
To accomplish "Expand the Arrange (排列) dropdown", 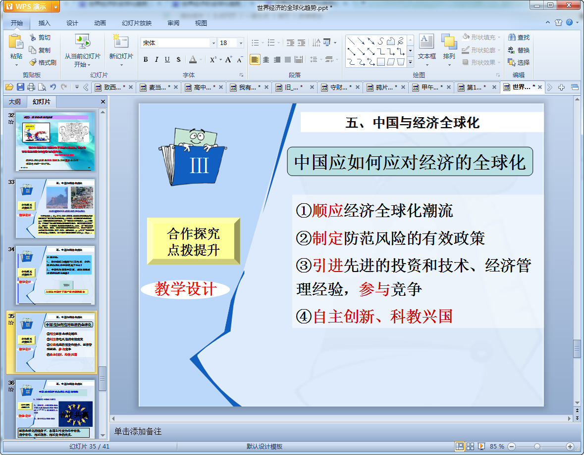I will (x=449, y=65).
